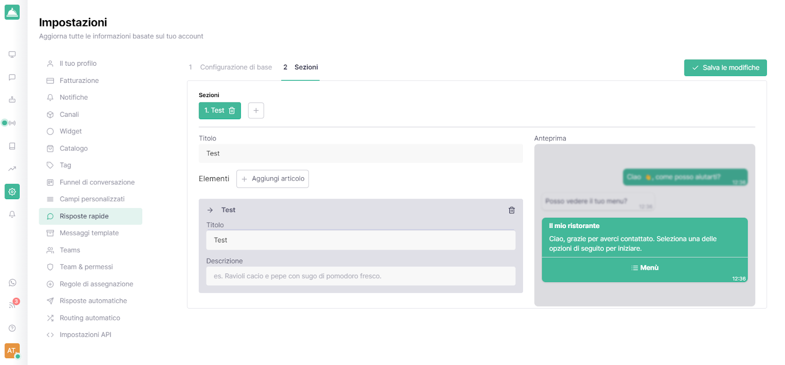The image size is (785, 365).
Task: Add a new section with plus button
Action: coord(256,111)
